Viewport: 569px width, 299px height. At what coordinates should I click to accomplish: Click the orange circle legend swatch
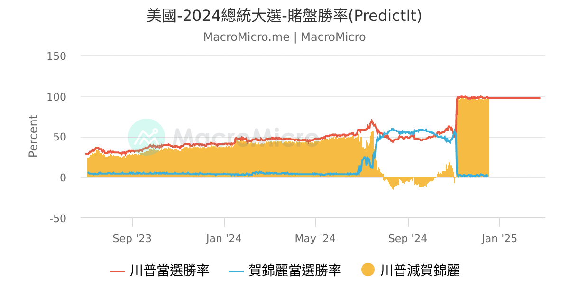coord(368,270)
